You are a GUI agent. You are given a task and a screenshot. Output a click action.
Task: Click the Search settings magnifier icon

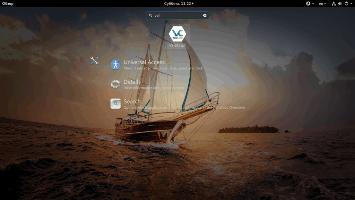(x=115, y=103)
